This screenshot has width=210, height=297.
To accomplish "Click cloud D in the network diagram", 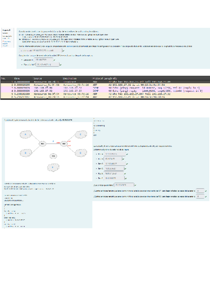I will pyautogui.click(x=80, y=153).
